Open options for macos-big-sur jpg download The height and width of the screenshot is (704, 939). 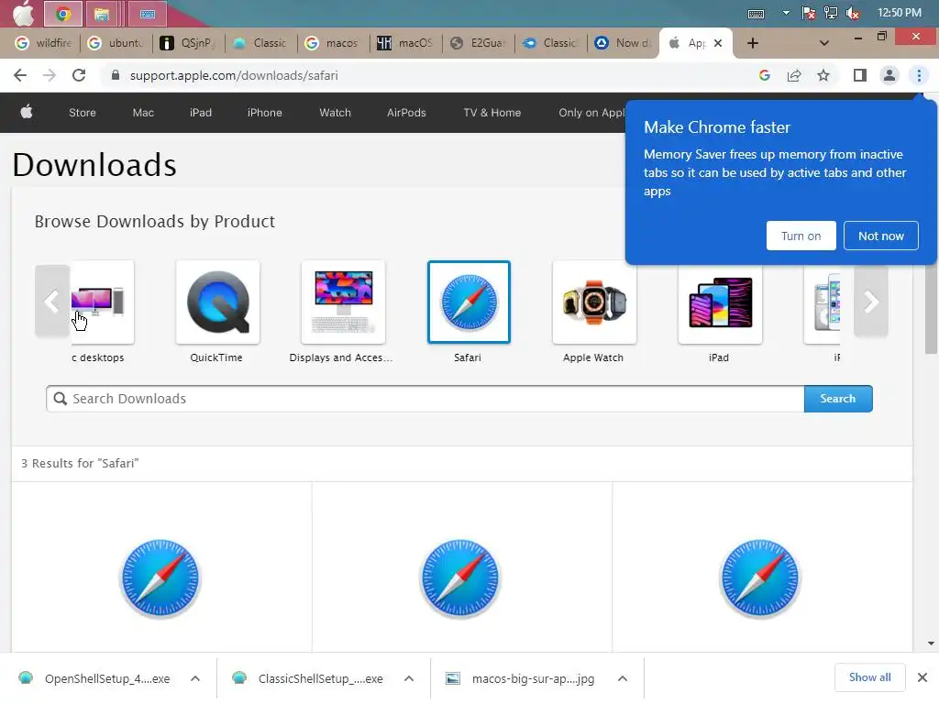[x=623, y=678]
